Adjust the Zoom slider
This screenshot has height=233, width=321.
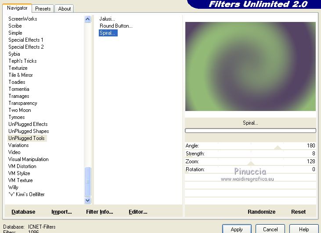[x=250, y=161]
